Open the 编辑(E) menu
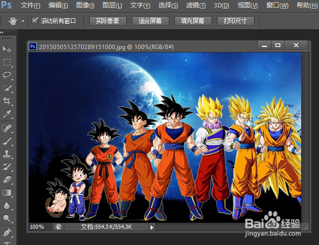 tap(58, 5)
